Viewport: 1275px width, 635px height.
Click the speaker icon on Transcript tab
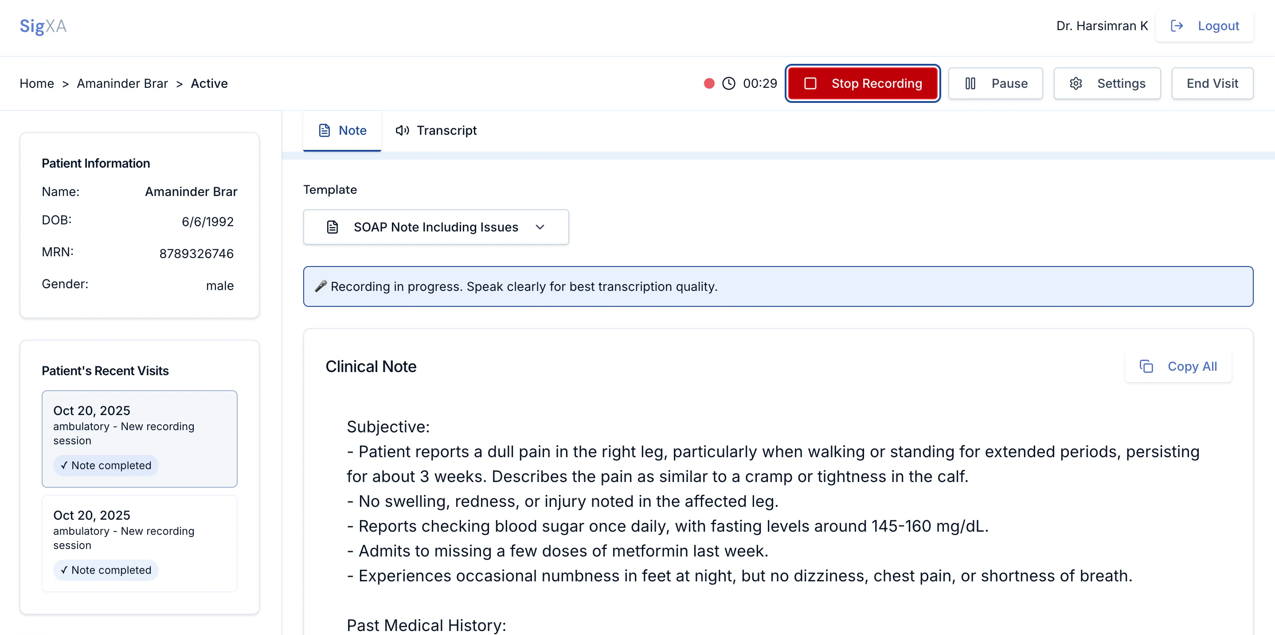pos(402,131)
